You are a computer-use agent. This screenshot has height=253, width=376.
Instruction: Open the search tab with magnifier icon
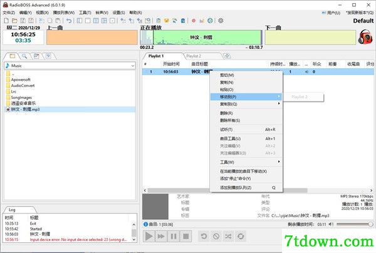(x=24, y=56)
